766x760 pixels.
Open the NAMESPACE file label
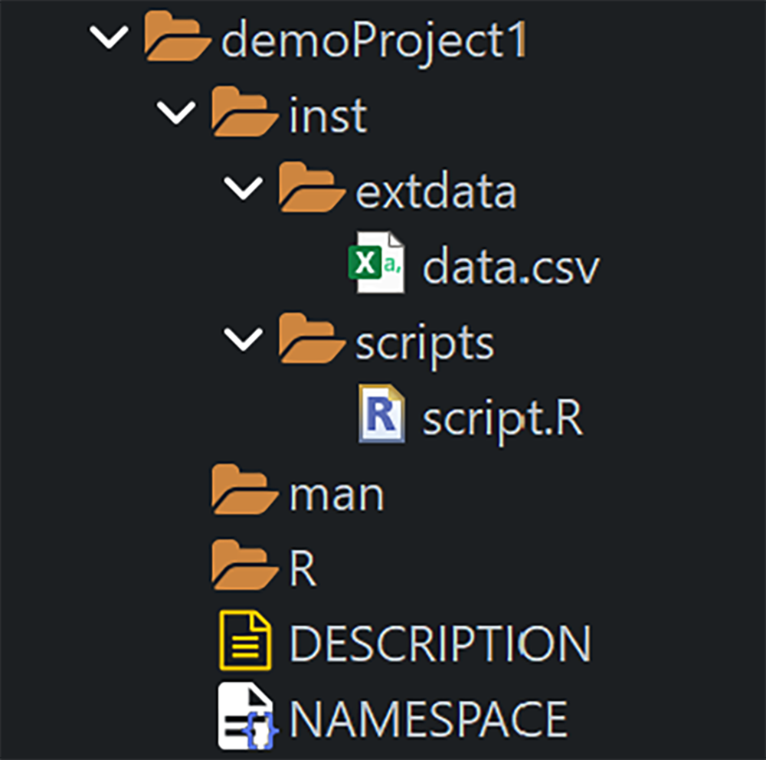point(427,718)
